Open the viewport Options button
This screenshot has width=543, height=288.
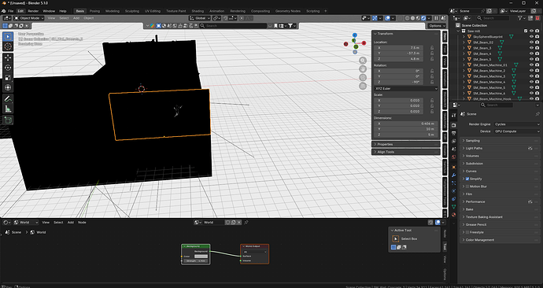436,26
